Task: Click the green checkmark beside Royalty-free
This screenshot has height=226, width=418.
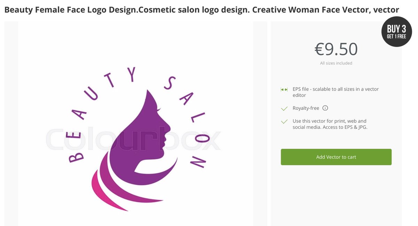Action: (x=284, y=109)
